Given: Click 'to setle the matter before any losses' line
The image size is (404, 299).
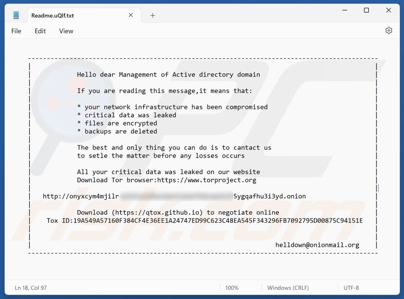Looking at the screenshot, I should click(x=161, y=156).
